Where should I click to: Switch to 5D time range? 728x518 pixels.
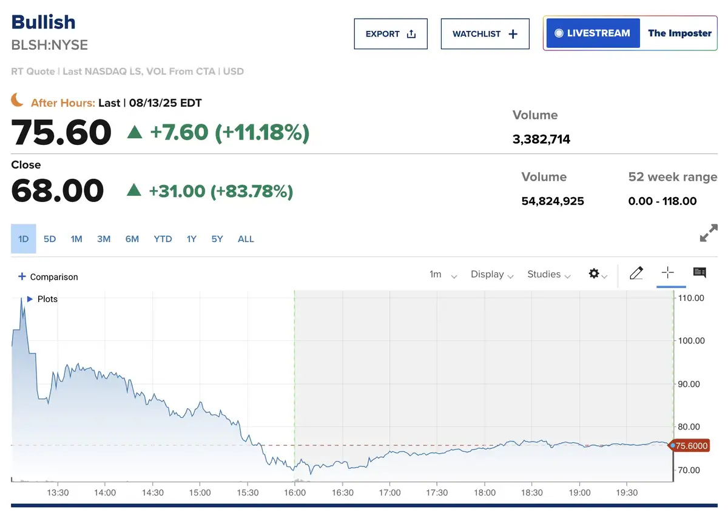tap(50, 239)
